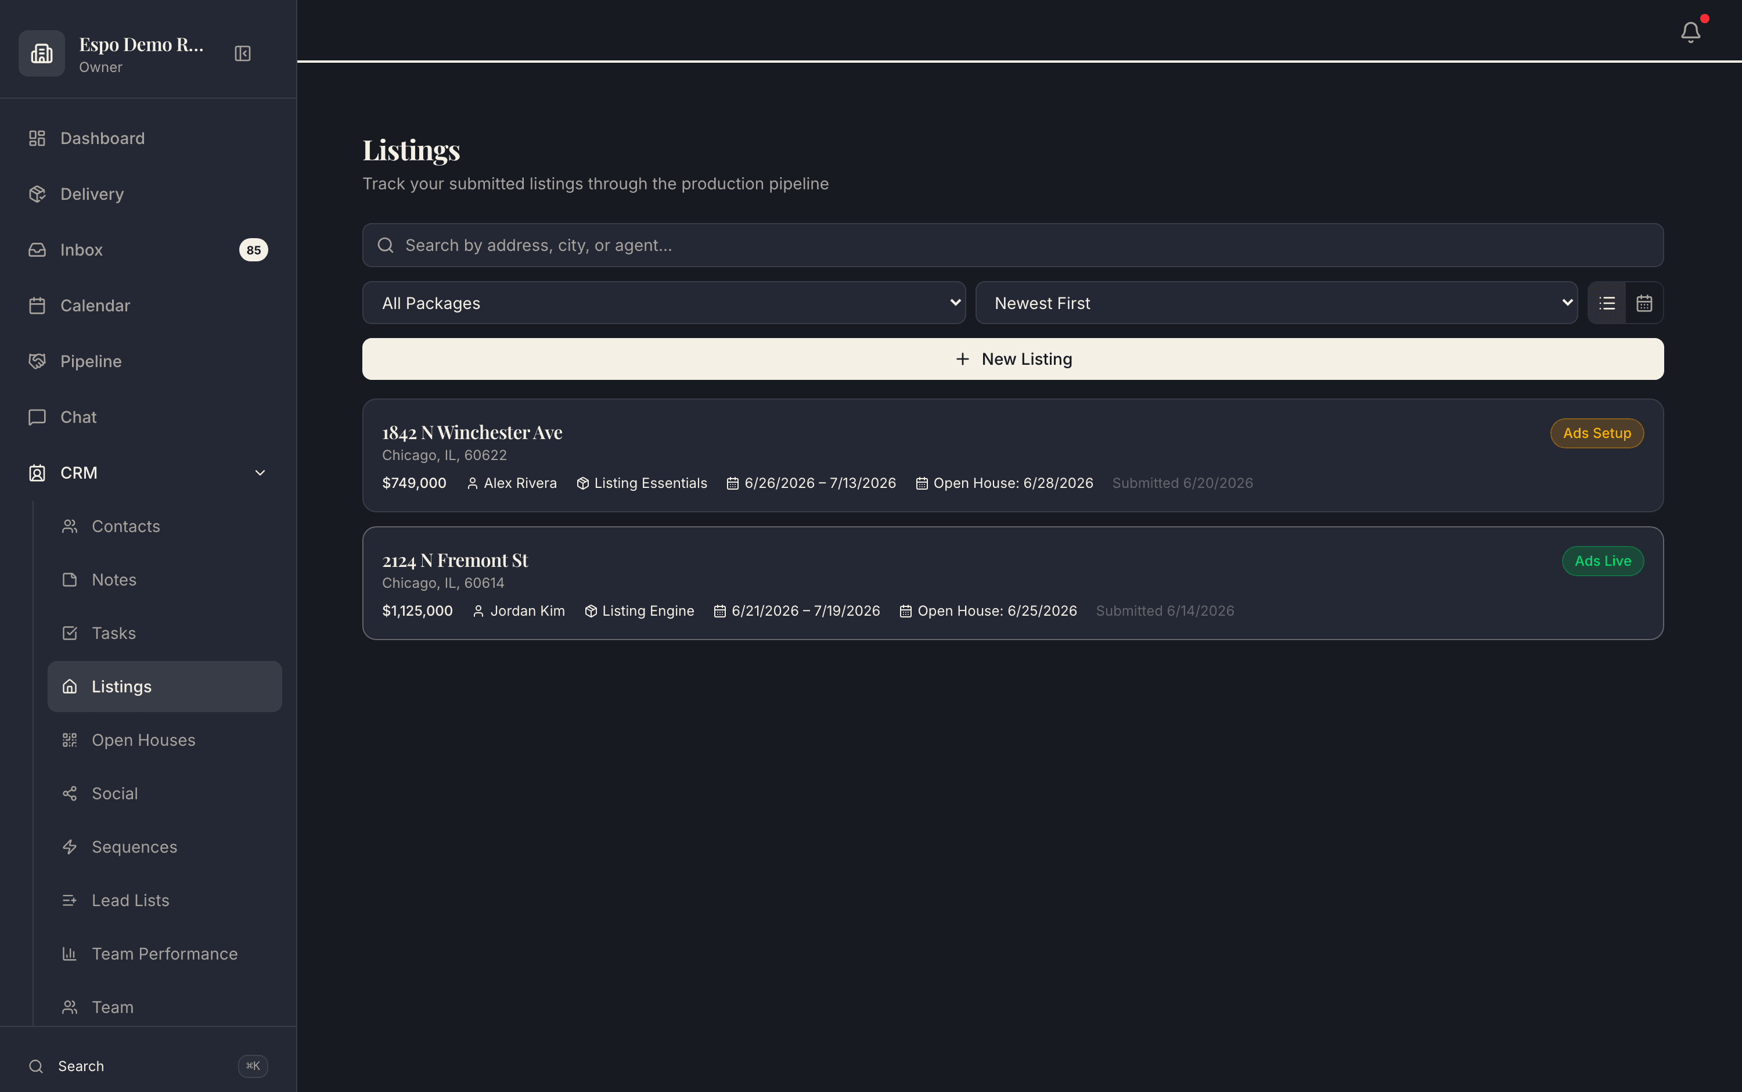
Task: Switch to list view
Action: tap(1606, 303)
